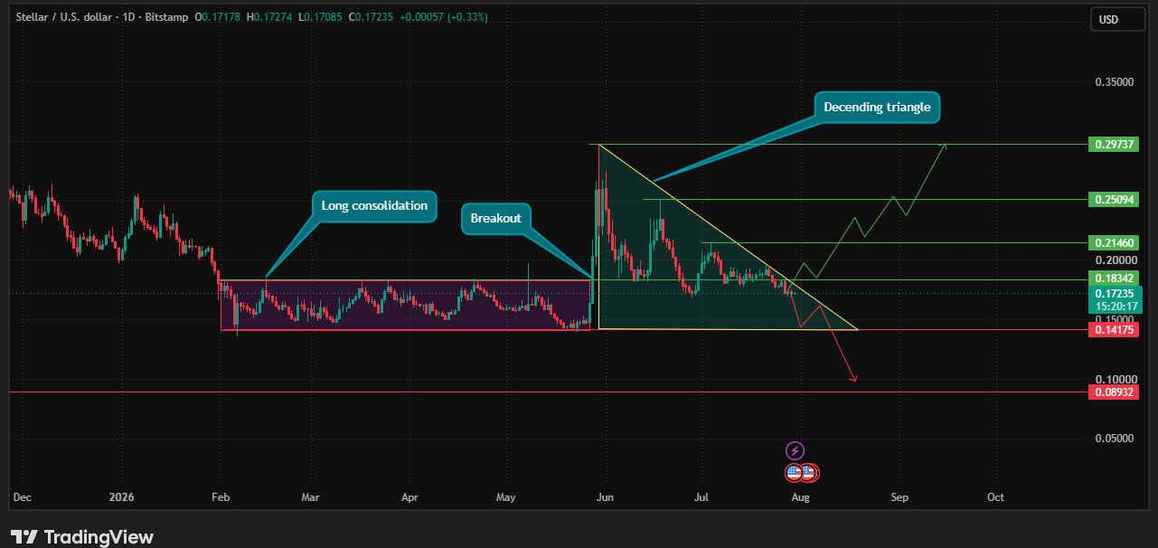This screenshot has height=548, width=1158.
Task: Click the current price 0.17235 label
Action: (1116, 294)
